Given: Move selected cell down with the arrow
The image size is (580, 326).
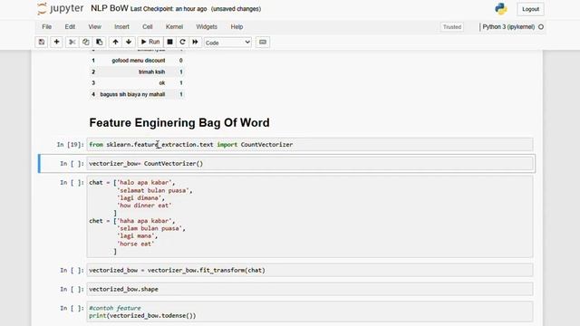Looking at the screenshot, I should pyautogui.click(x=129, y=43).
